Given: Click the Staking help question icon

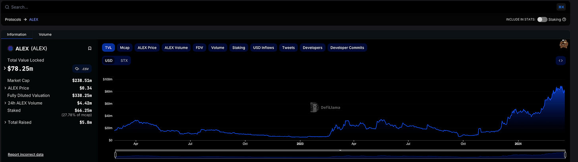Looking at the screenshot, I should pos(564,19).
